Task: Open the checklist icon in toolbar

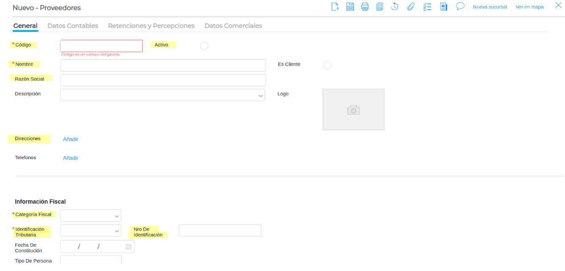Action: pos(427,7)
